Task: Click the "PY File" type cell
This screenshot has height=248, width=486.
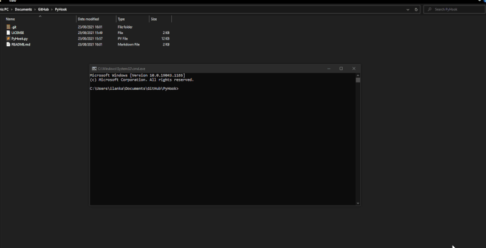Action: coord(123,38)
